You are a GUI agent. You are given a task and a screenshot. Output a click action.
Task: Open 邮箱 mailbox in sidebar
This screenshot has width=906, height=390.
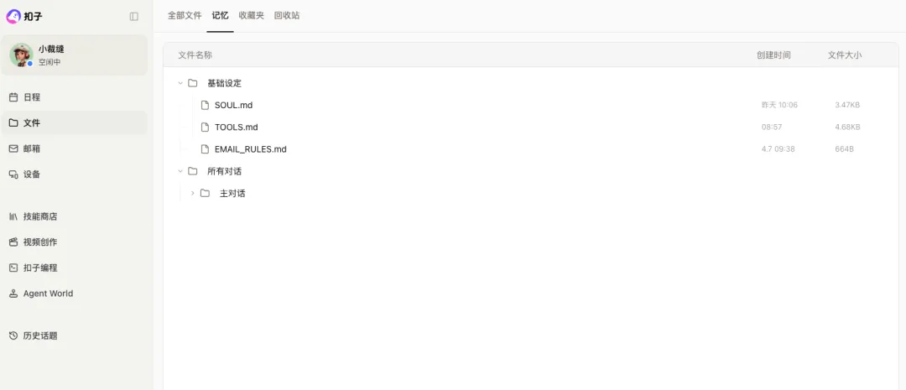pos(31,148)
